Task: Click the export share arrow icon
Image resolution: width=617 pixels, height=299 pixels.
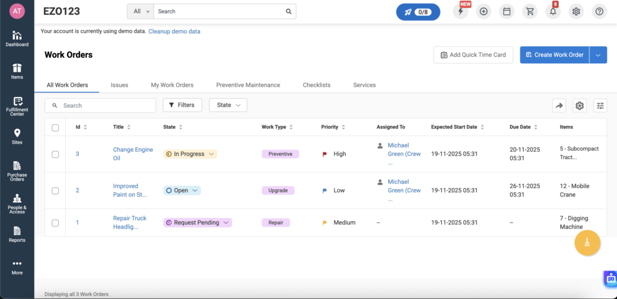Action: pyautogui.click(x=559, y=105)
